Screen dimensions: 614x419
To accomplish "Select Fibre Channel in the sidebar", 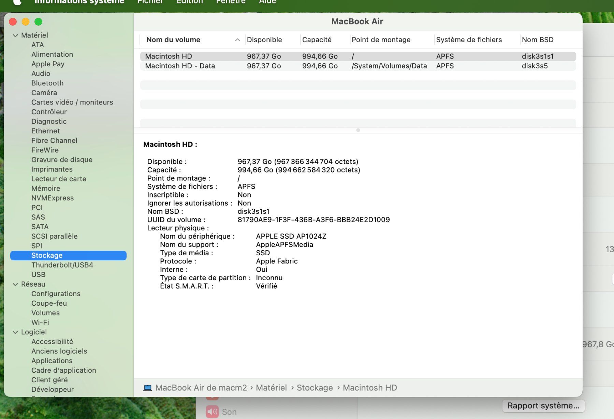I will pyautogui.click(x=54, y=141).
